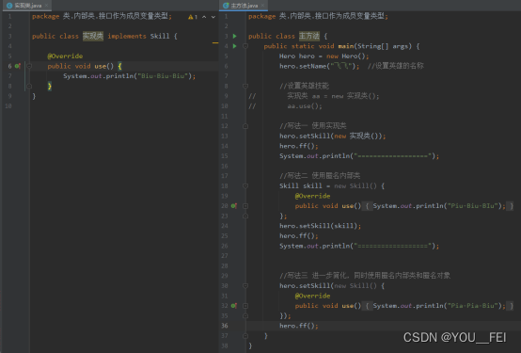Click the comment //设置英雄技能

click(x=304, y=86)
